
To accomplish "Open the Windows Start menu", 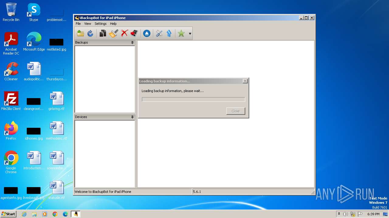I will pos(8,214).
